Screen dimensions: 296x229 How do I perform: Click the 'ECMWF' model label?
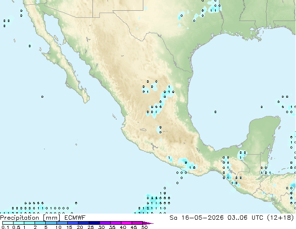(75, 218)
